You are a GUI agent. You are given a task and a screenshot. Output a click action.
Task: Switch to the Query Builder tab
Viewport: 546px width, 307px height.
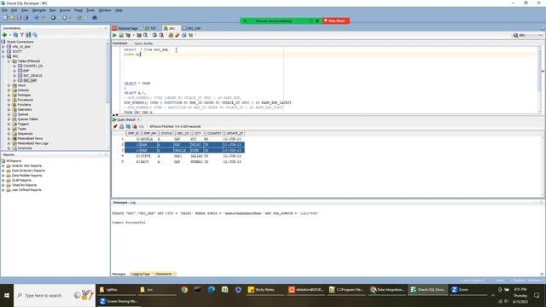(143, 43)
